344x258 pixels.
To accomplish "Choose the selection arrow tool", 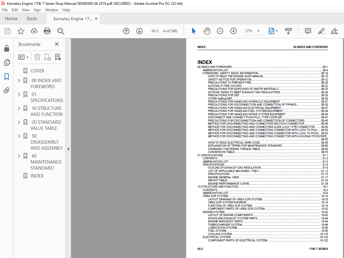I will click(194, 31).
